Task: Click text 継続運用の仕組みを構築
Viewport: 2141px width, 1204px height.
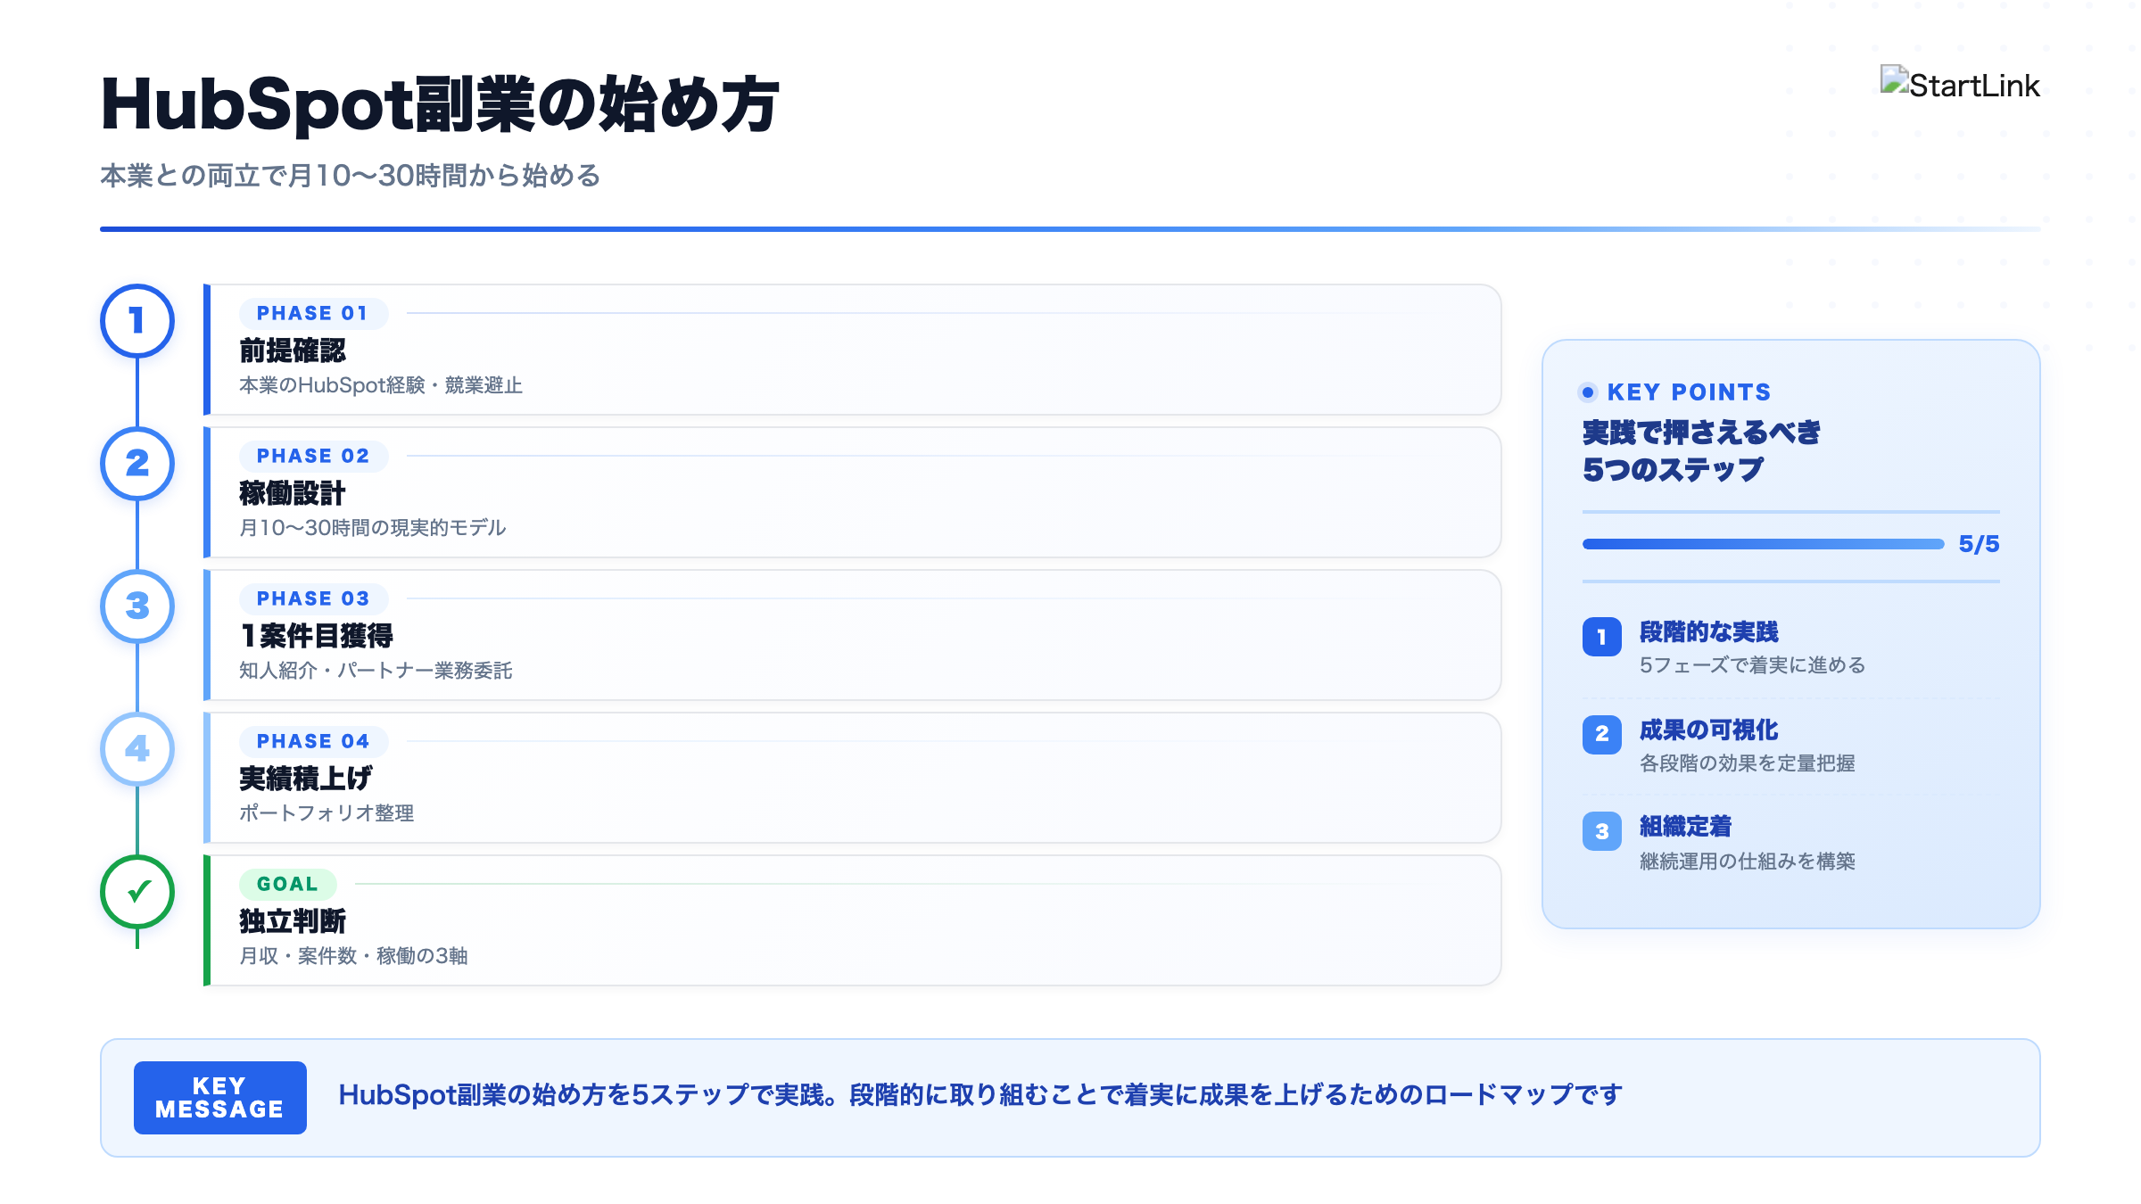Action: [x=1748, y=862]
